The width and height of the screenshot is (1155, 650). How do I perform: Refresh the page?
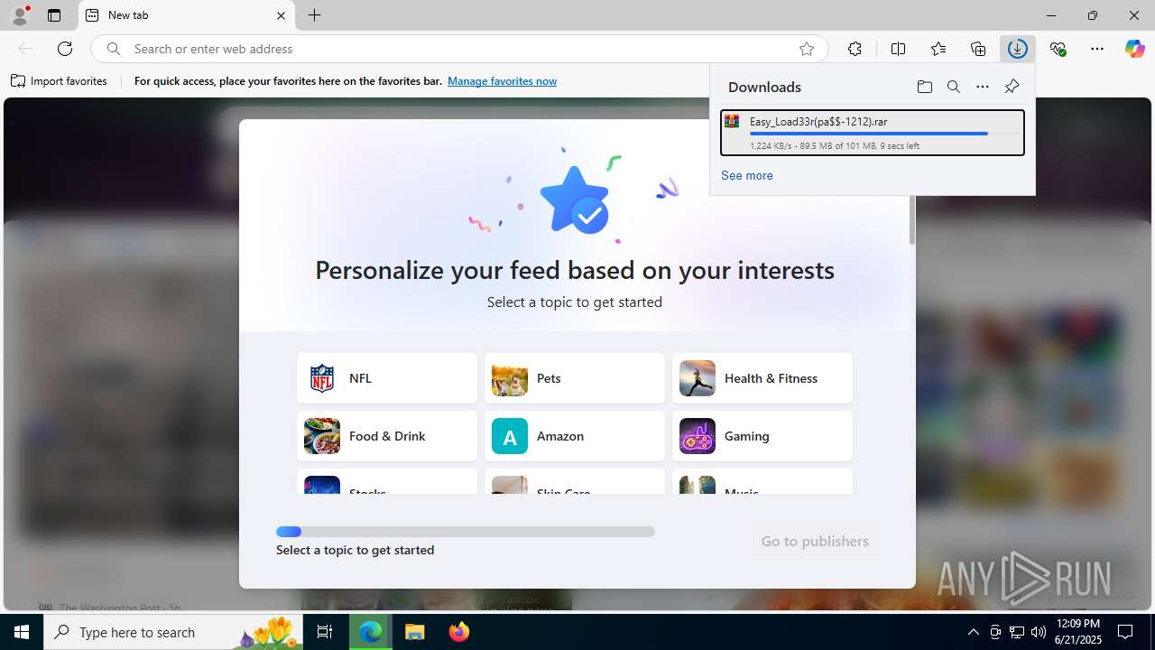pos(65,49)
